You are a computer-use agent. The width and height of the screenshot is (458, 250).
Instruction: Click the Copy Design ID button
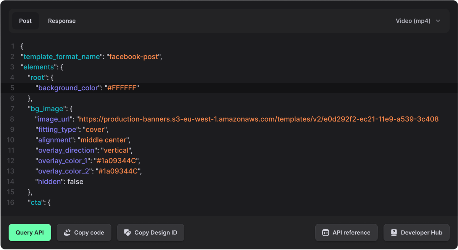click(x=150, y=232)
